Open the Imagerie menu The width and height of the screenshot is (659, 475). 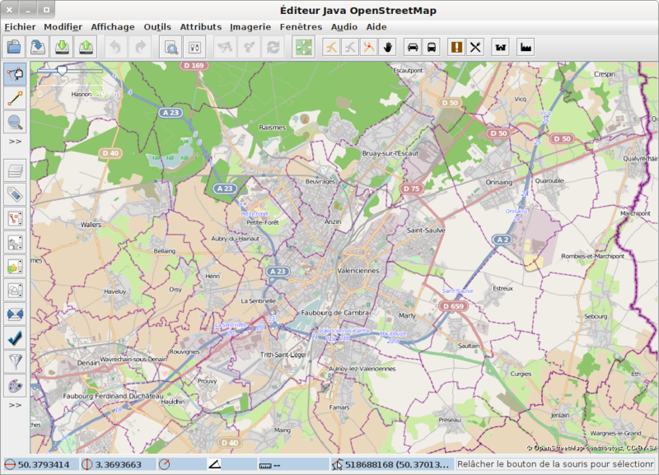pyautogui.click(x=250, y=26)
